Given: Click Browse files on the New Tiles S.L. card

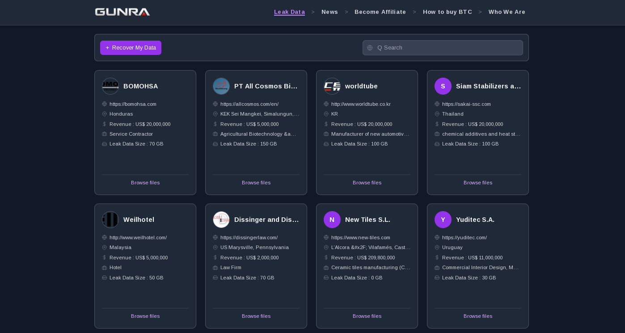Looking at the screenshot, I should click(x=367, y=316).
